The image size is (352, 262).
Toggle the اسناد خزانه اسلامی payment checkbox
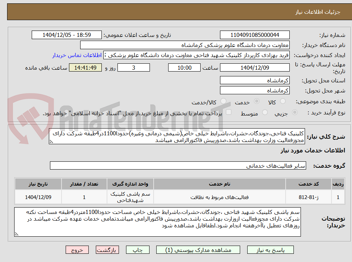click(x=229, y=112)
